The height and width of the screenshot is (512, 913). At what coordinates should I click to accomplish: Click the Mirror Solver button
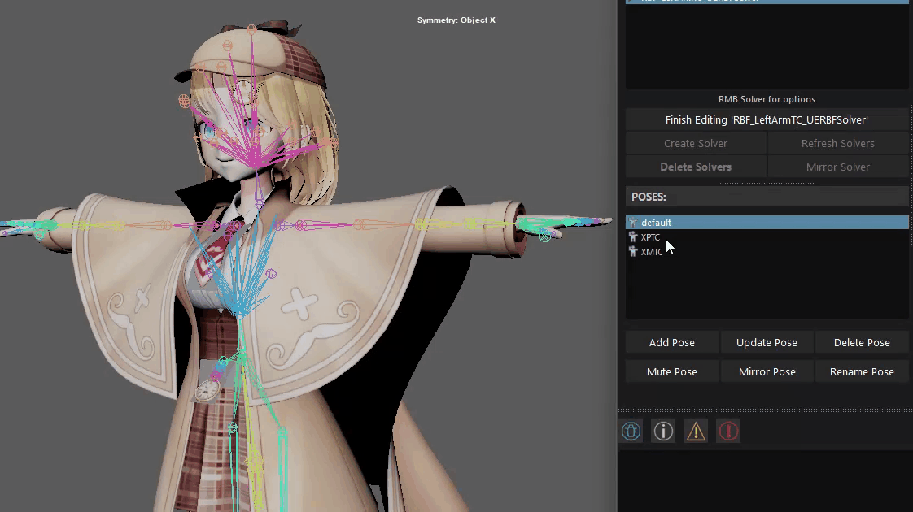pyautogui.click(x=838, y=167)
